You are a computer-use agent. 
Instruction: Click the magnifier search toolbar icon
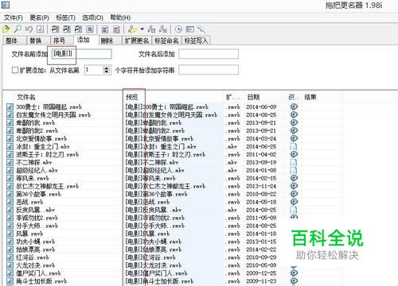(18, 29)
